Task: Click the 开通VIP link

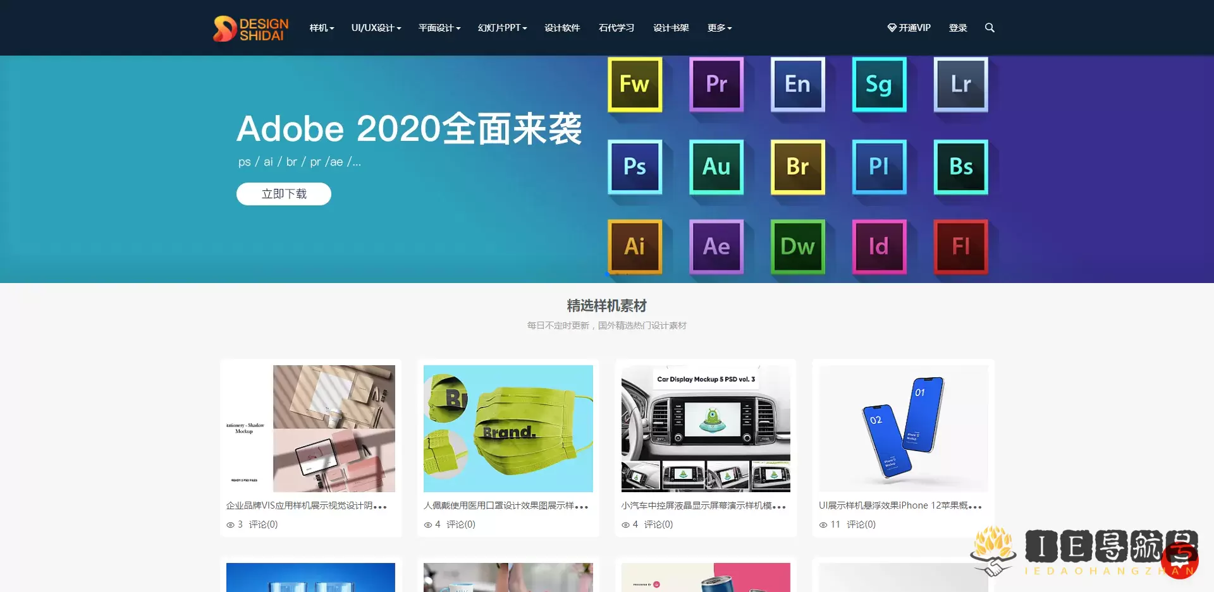Action: 909,28
